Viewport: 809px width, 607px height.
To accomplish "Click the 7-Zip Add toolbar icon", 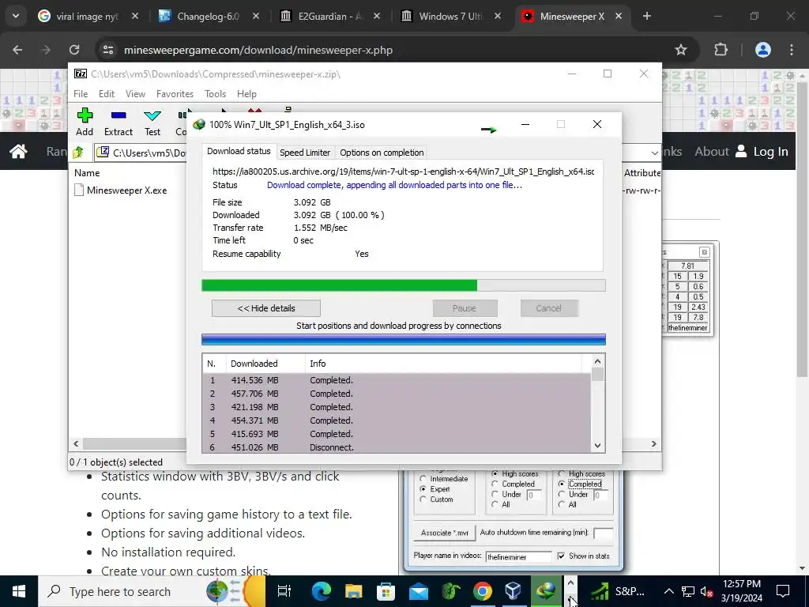I will pos(85,122).
